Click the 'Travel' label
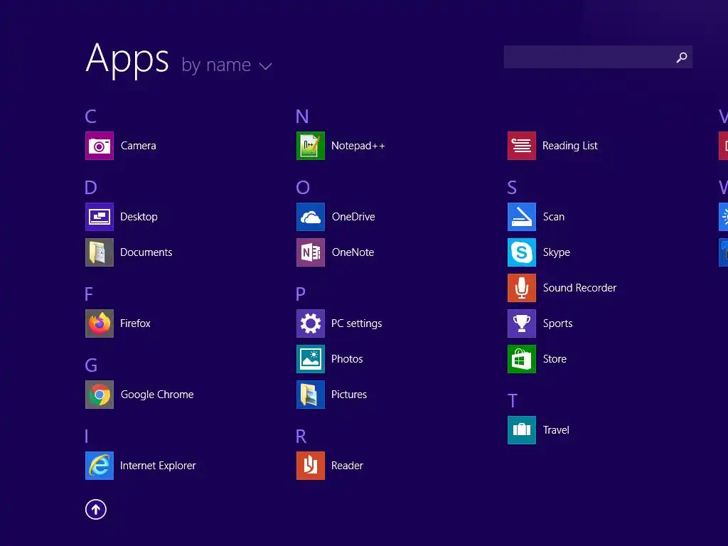 556,430
